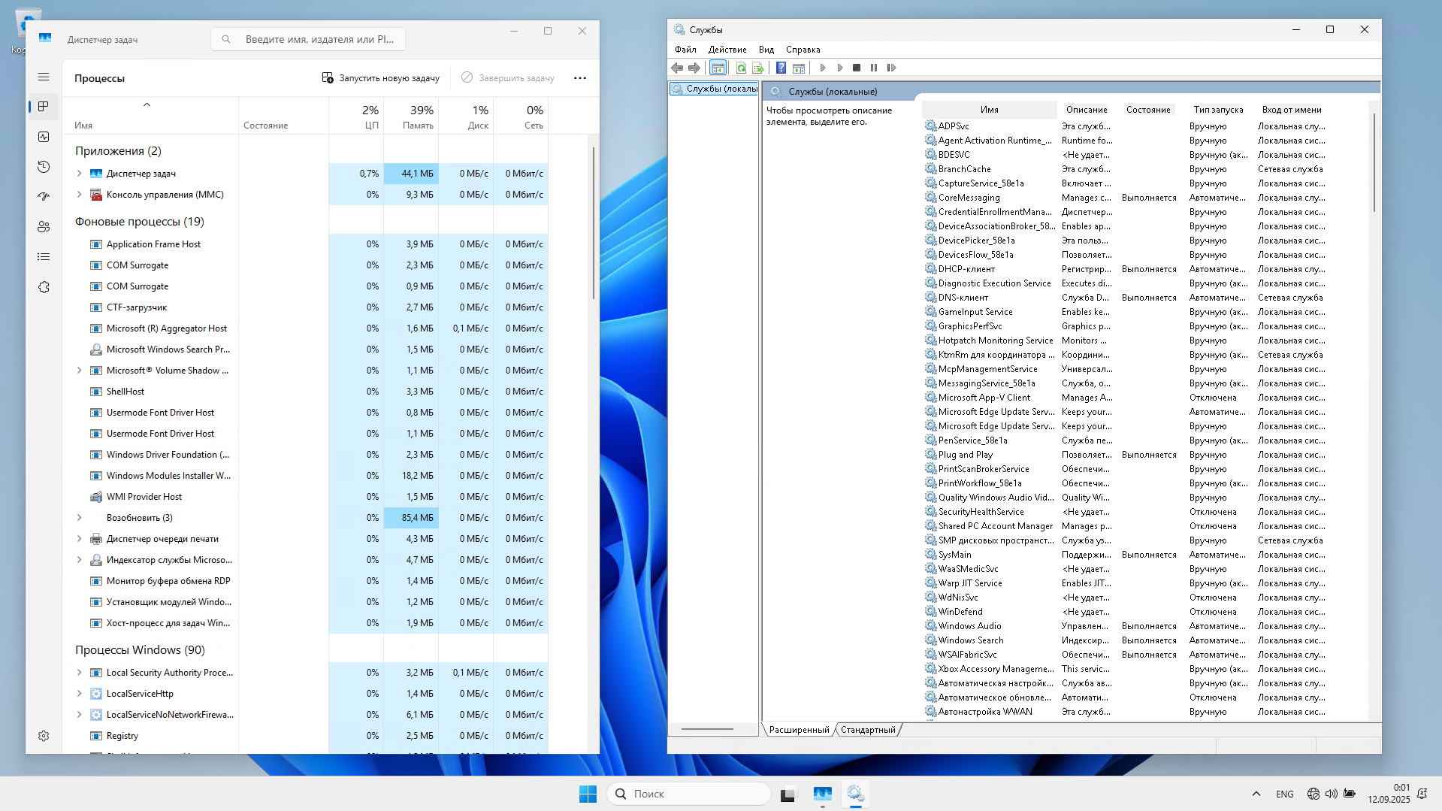The width and height of the screenshot is (1442, 811).
Task: Expand Консоль управления (MMC) process row
Action: click(80, 195)
